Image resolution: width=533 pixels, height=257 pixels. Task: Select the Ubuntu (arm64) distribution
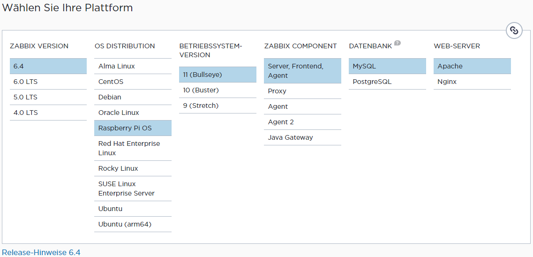133,224
